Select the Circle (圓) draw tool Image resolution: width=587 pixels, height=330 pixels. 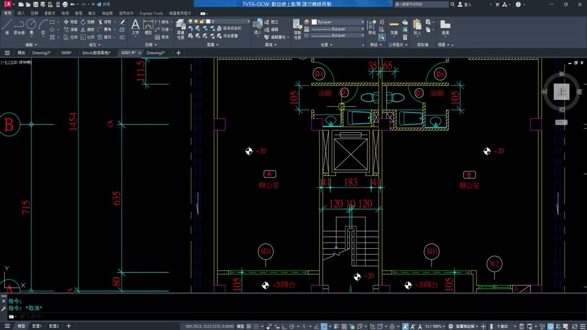[31, 27]
